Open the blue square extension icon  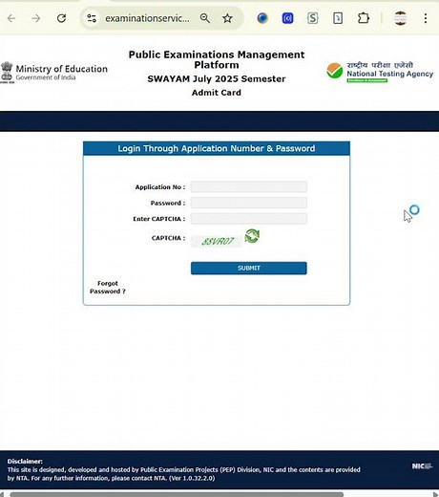coord(287,18)
